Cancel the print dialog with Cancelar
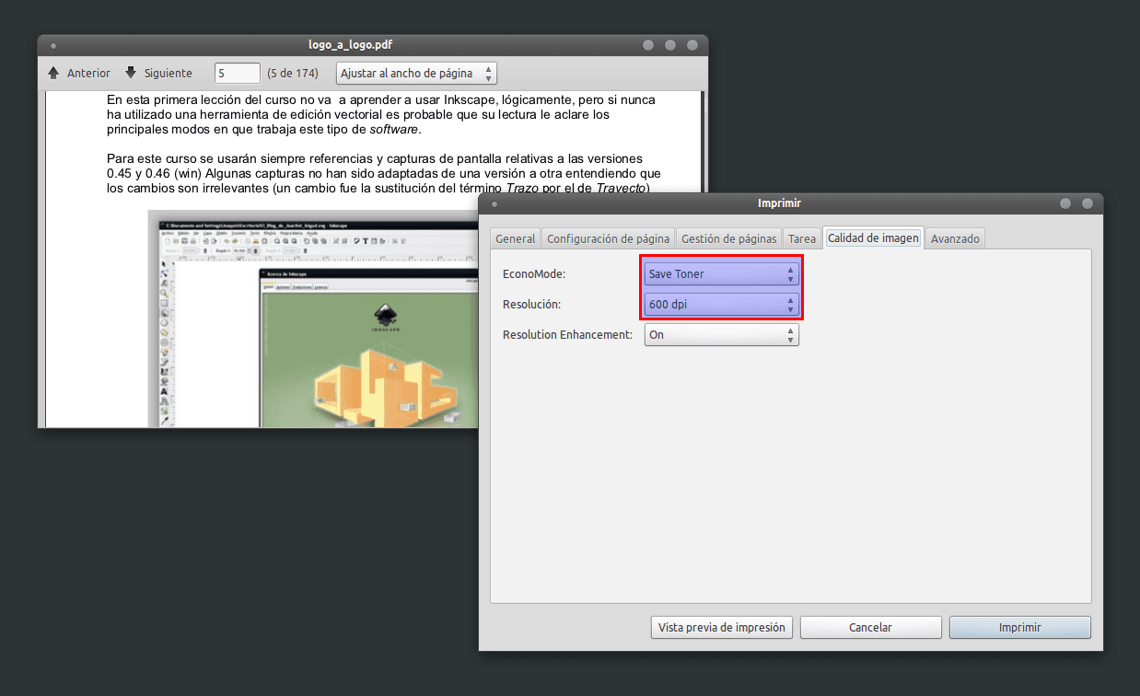This screenshot has height=696, width=1140. [870, 627]
